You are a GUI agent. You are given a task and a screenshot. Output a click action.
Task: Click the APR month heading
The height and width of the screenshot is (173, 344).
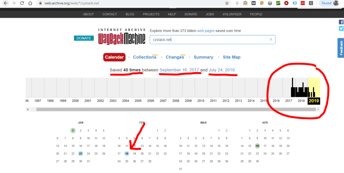[265, 123]
